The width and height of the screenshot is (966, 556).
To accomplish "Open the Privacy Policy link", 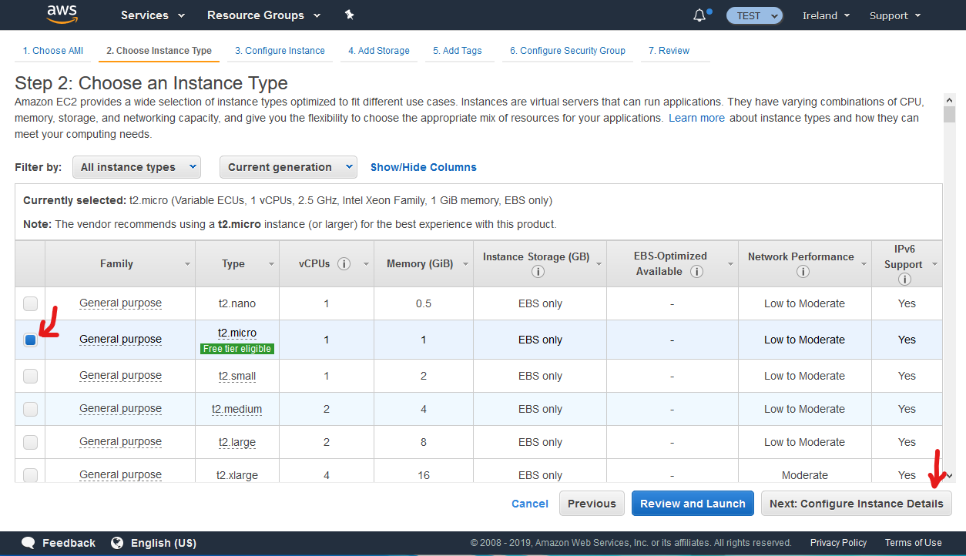I will [x=838, y=543].
